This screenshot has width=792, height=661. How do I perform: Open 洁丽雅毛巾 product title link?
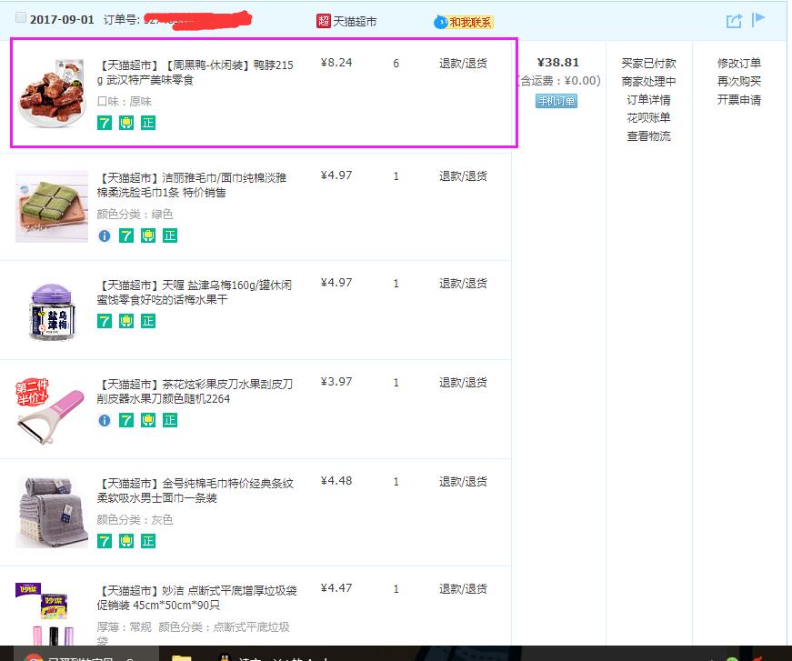click(192, 185)
